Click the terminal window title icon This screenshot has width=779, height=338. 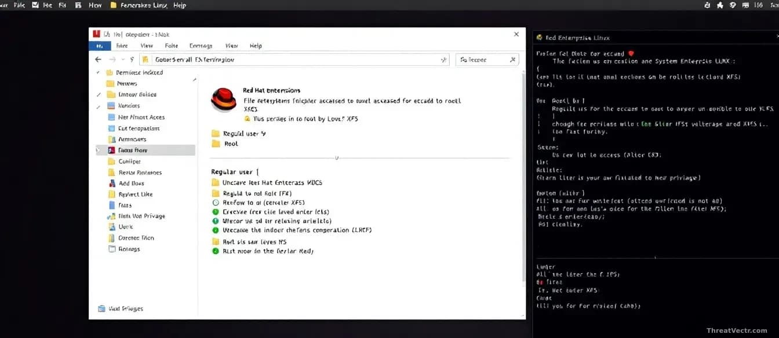coord(539,38)
